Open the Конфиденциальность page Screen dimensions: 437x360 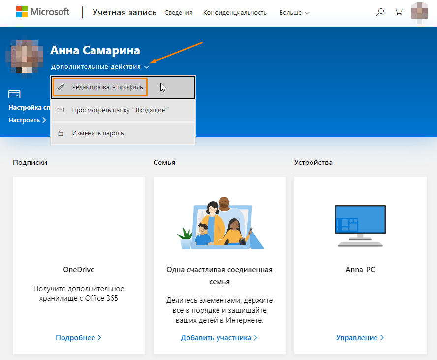[x=235, y=13]
